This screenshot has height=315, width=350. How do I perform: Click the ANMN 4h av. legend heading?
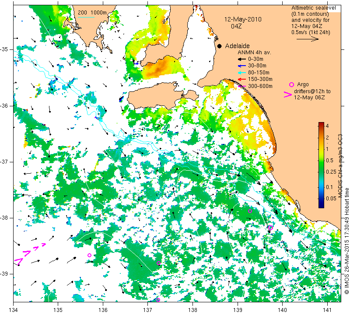click(x=254, y=52)
